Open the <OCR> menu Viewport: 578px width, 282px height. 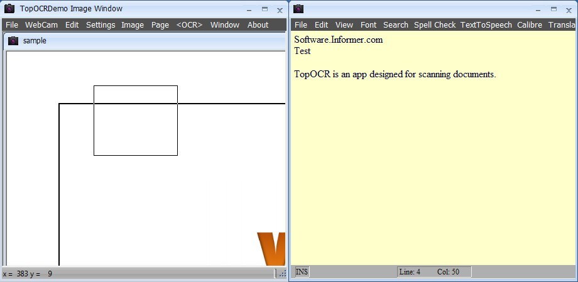tap(190, 25)
